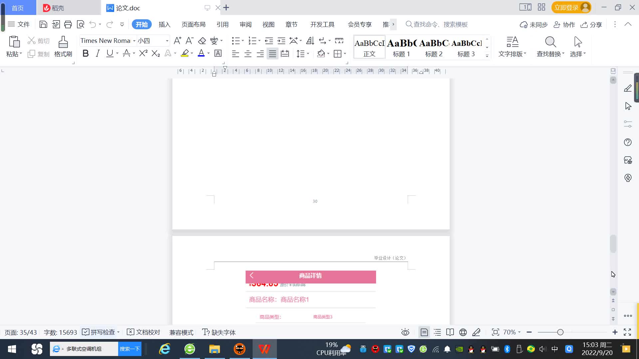Click the Find and Replace (查找替换) icon
639x359 pixels.
pyautogui.click(x=550, y=42)
